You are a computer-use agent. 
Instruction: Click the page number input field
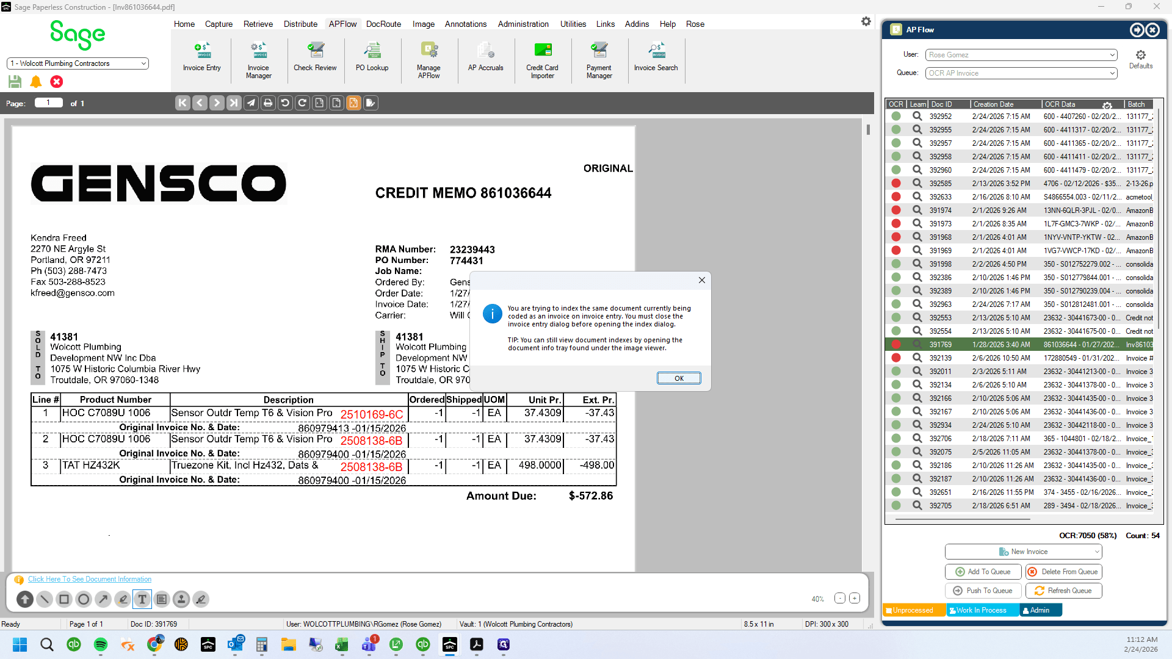pos(48,103)
